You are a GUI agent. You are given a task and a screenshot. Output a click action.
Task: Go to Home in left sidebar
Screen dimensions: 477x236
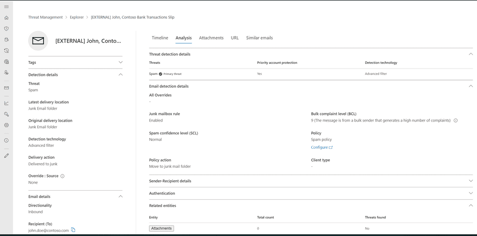tap(6, 18)
